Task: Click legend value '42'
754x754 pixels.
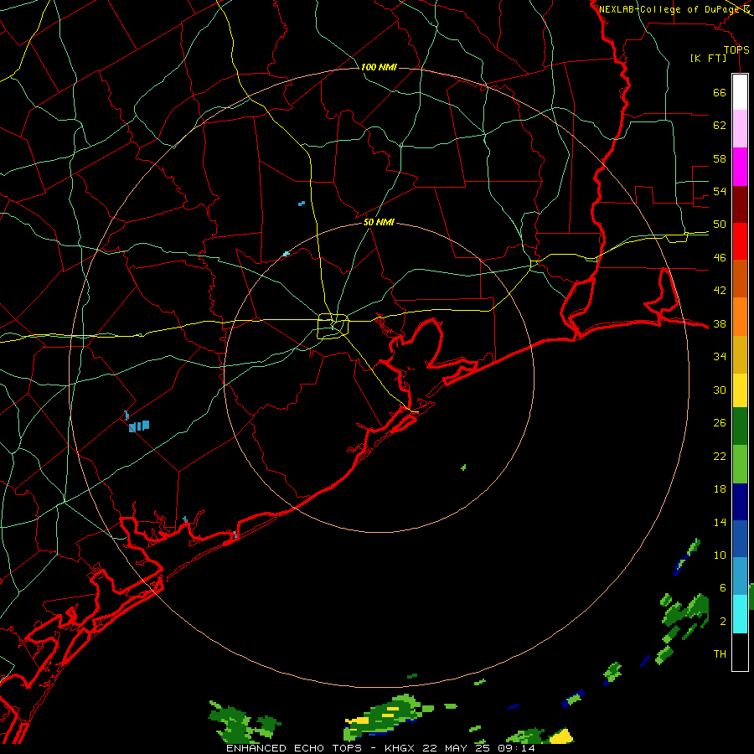Action: [x=720, y=291]
